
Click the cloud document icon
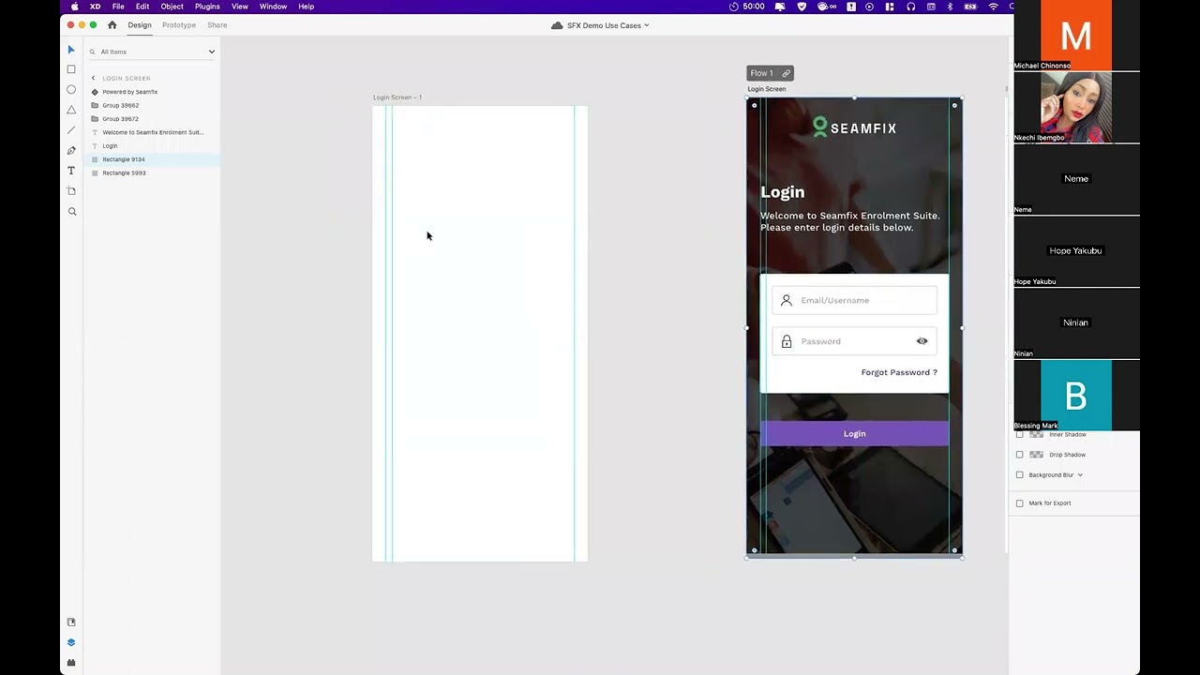pos(557,25)
